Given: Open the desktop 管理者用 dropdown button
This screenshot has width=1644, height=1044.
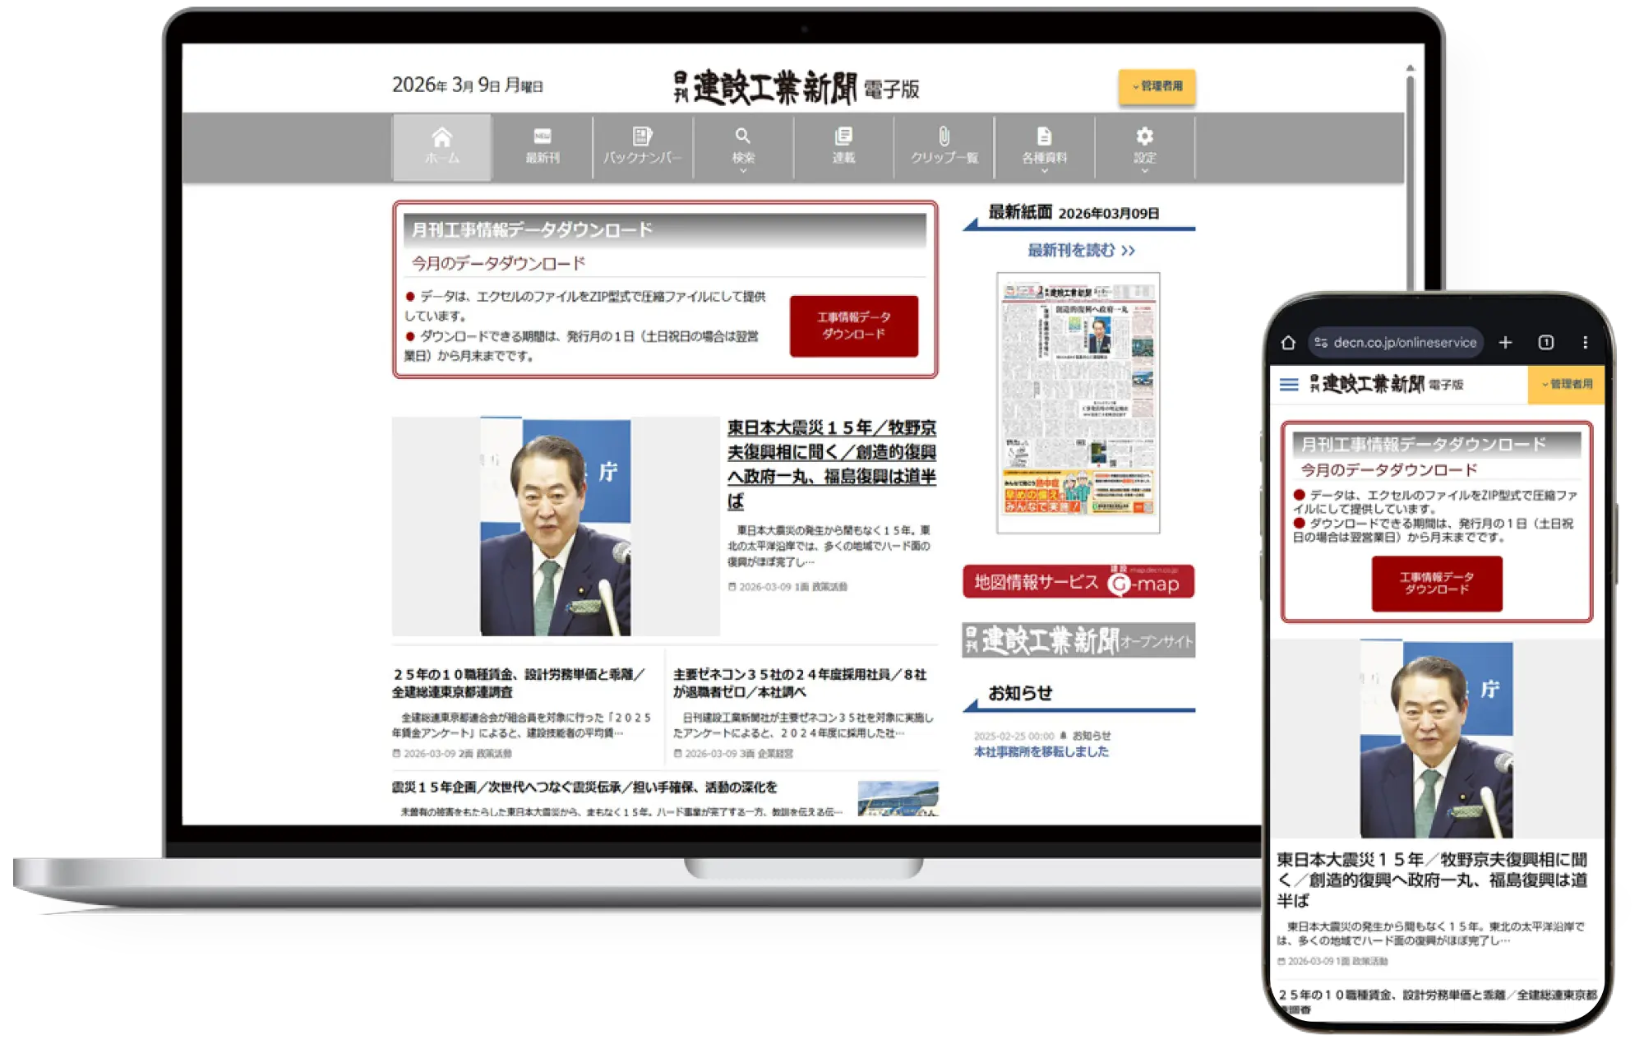Looking at the screenshot, I should [1157, 86].
